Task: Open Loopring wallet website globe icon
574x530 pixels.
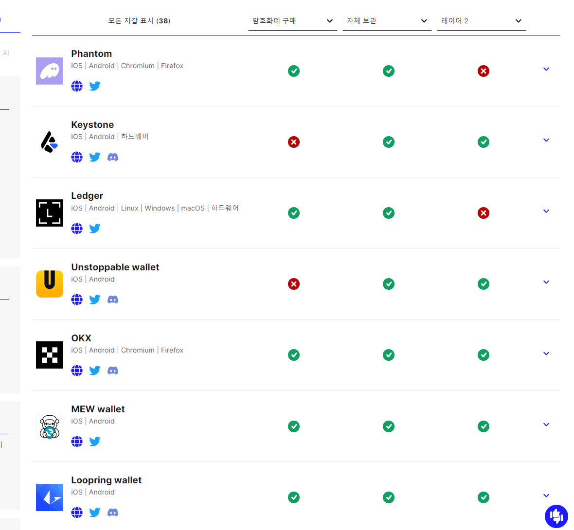Action: pyautogui.click(x=76, y=512)
